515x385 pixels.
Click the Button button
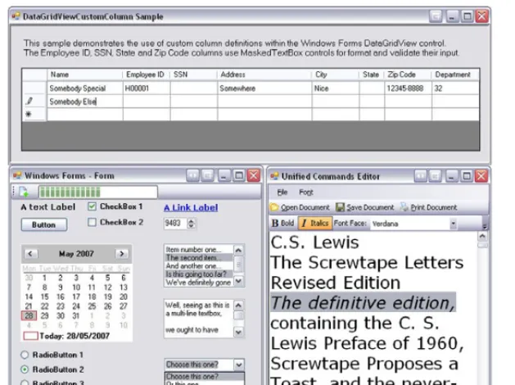click(x=44, y=224)
